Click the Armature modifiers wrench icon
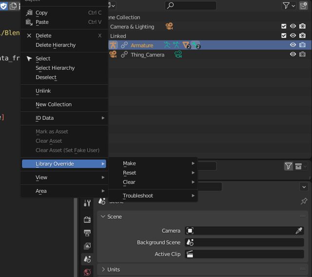312x277 pixels. [196, 45]
